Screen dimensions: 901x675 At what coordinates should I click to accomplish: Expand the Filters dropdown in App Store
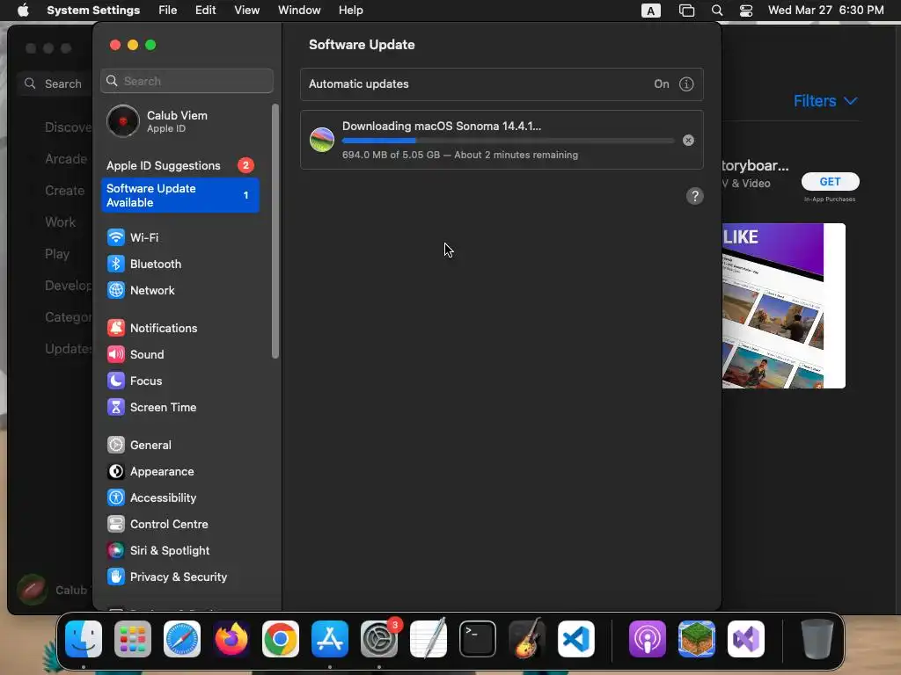tap(825, 101)
